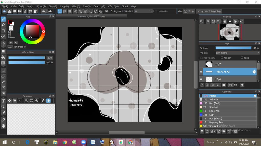This screenshot has height=146, width=261.
Task: Select the Text tool
Action: coord(3,101)
